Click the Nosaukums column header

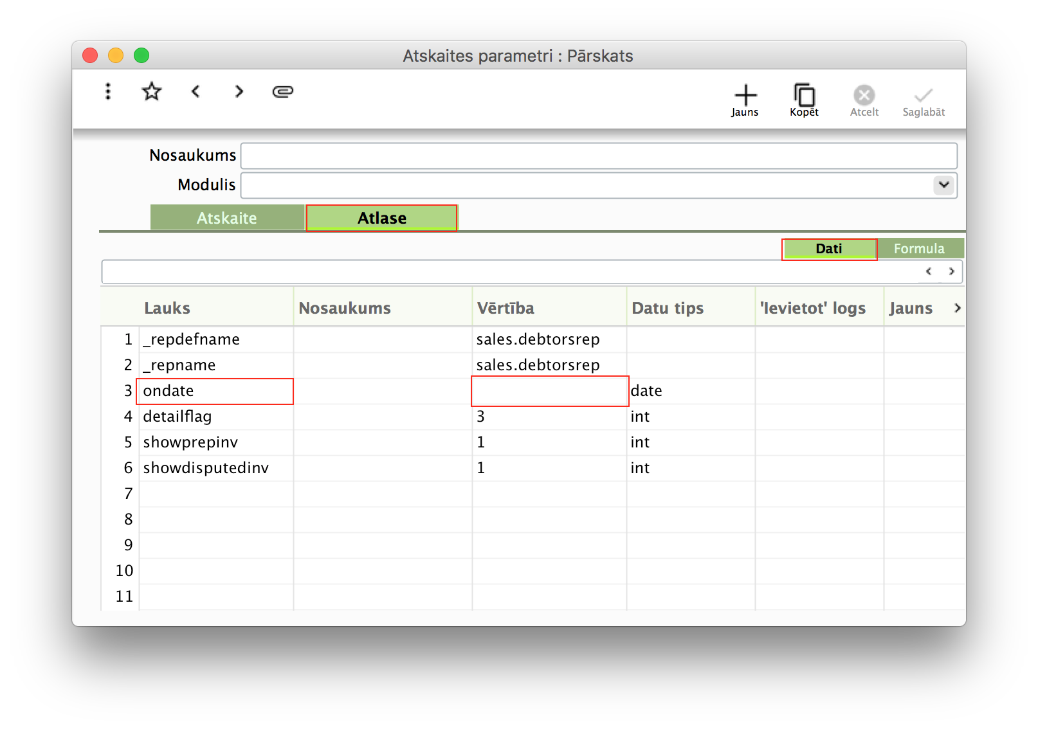click(x=383, y=308)
